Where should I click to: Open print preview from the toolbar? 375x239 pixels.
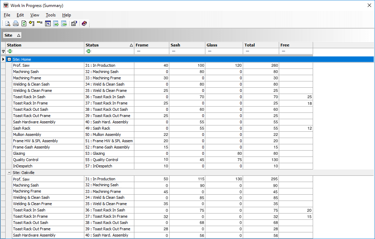click(x=7, y=24)
